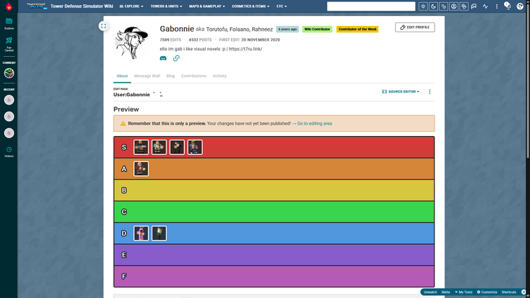Open the second recent wiki in sidebar
Image resolution: width=530 pixels, height=298 pixels.
click(x=9, y=116)
